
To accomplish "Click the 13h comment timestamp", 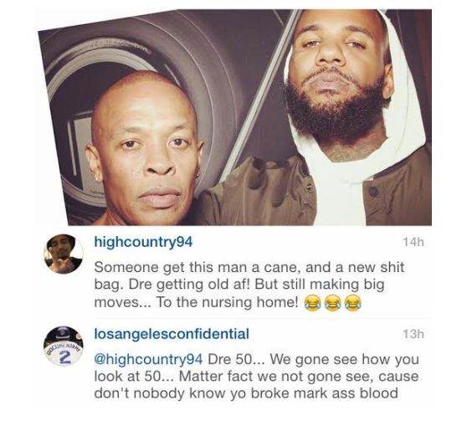I will point(413,334).
